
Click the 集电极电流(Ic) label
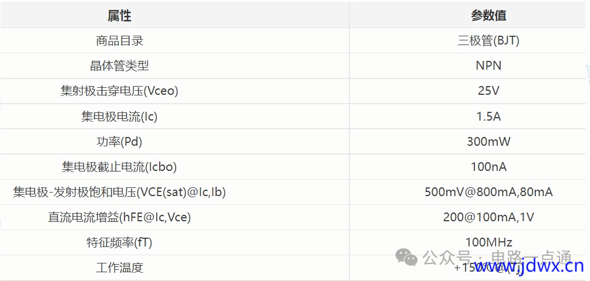point(119,116)
